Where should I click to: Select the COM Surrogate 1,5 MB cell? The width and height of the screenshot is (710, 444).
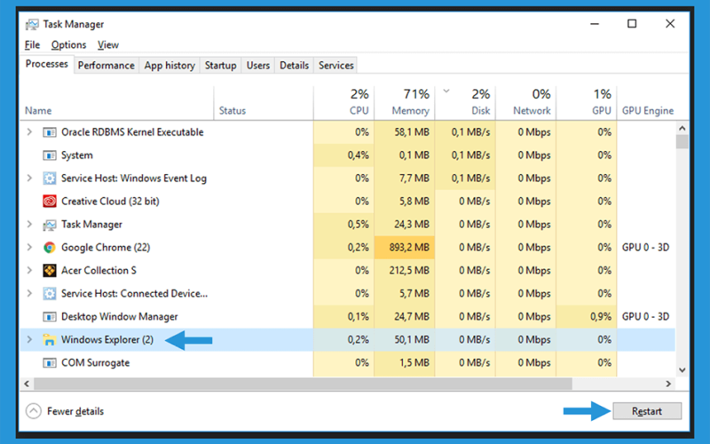click(x=405, y=363)
